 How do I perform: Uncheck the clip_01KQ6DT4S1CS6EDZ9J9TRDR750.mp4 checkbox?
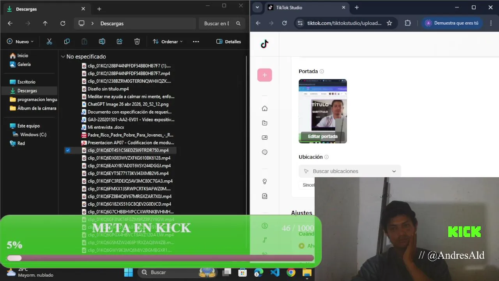coord(68,150)
